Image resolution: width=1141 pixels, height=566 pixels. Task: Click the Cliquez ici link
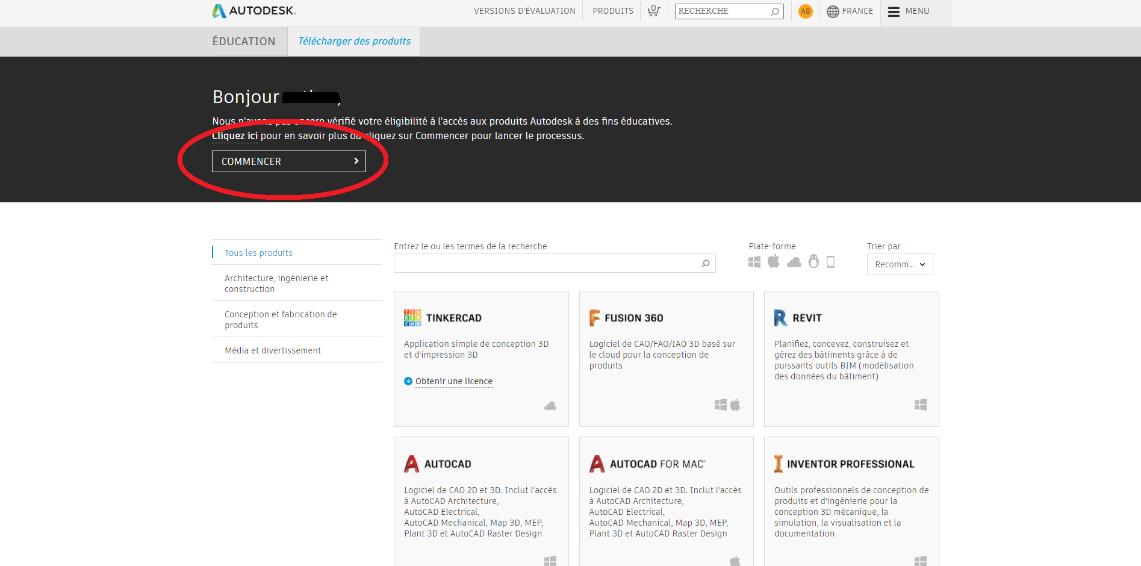coord(235,136)
